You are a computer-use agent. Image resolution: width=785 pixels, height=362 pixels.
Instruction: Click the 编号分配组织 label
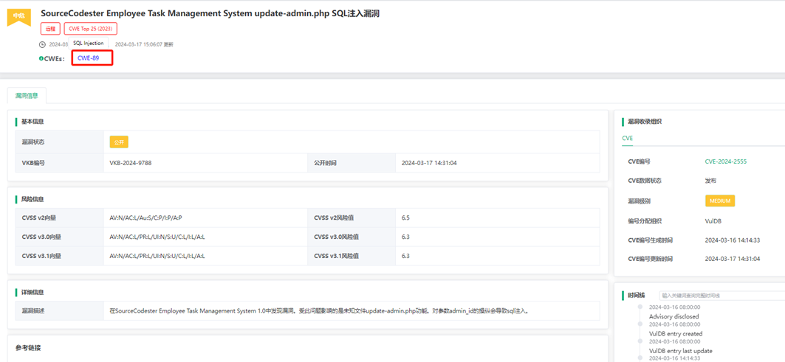(645, 220)
